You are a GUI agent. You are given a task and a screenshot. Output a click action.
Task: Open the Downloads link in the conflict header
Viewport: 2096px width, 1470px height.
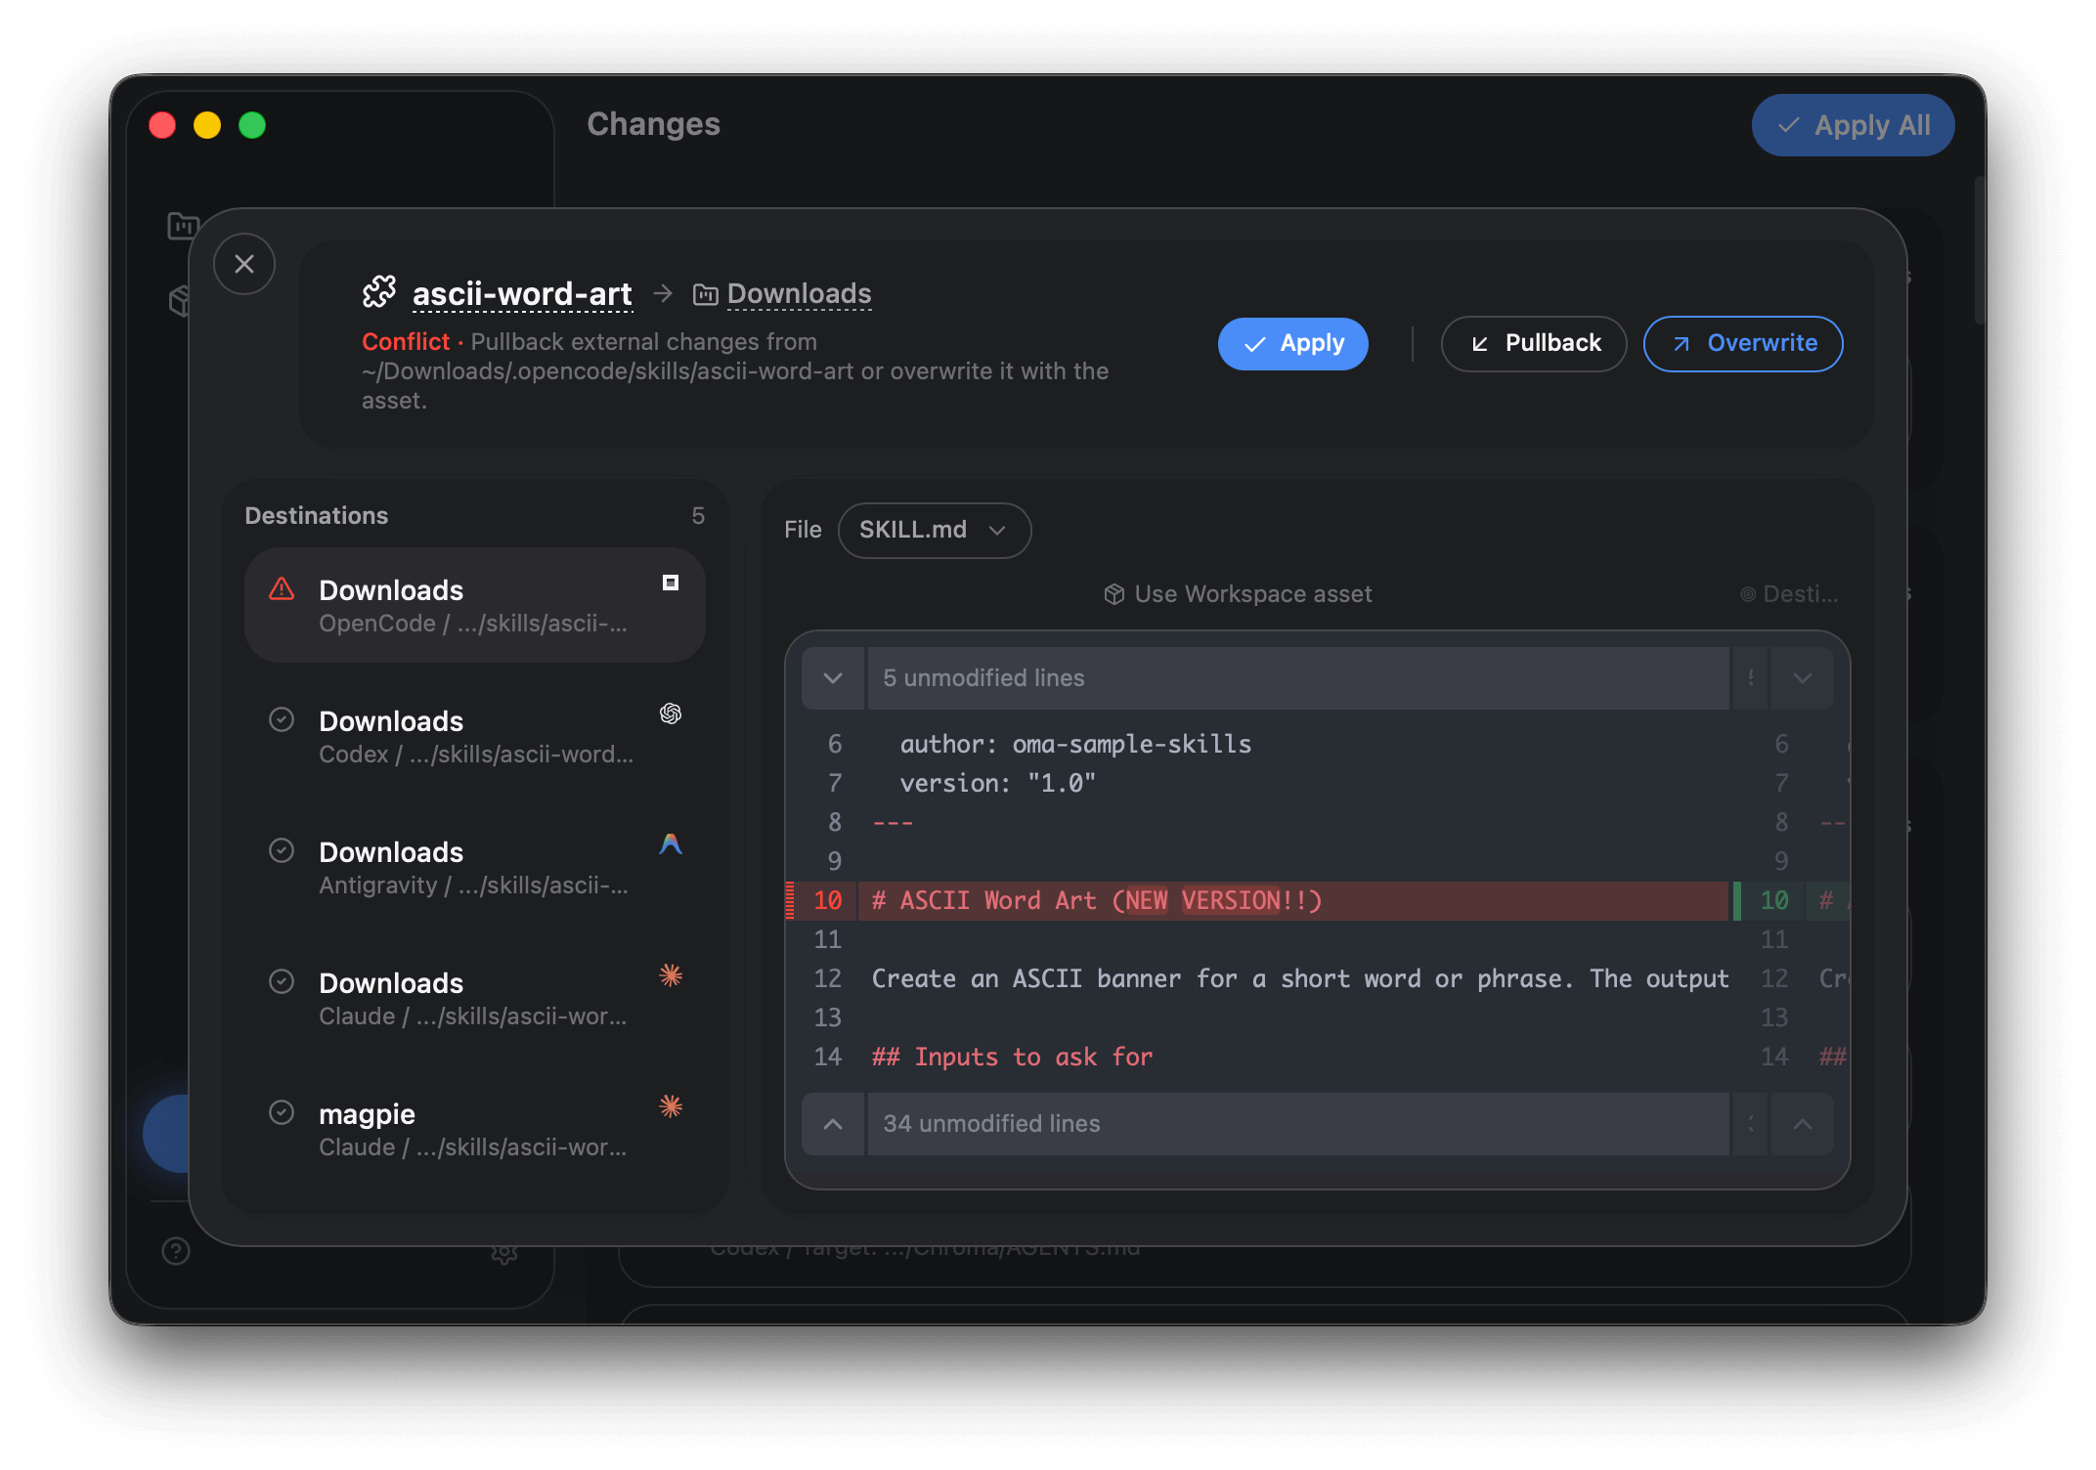pos(798,293)
